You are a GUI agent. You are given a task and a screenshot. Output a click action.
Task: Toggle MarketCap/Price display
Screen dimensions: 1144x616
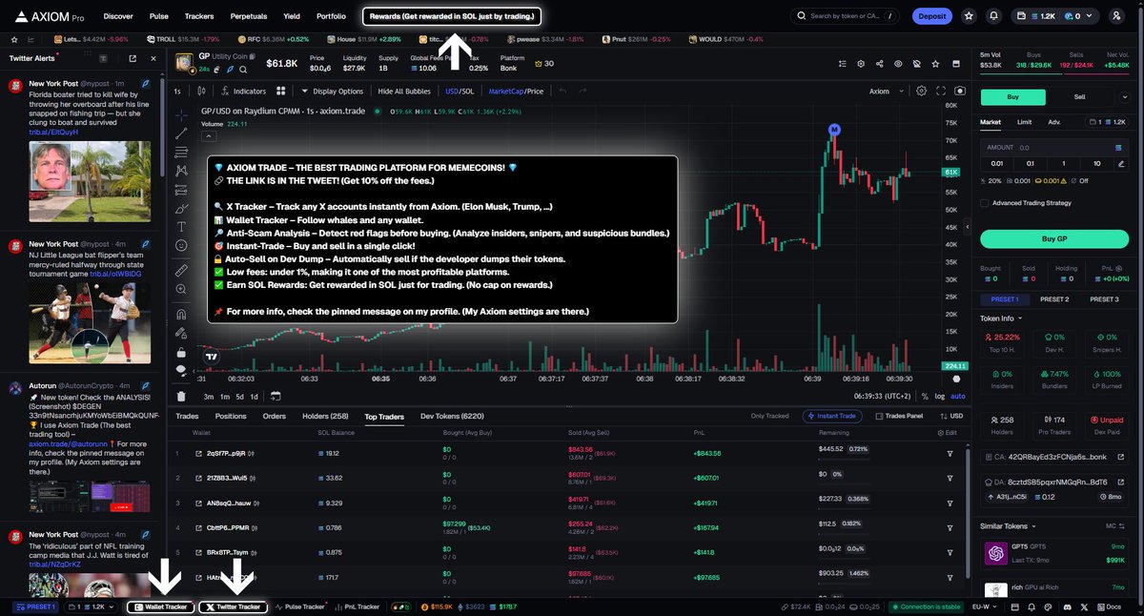pos(516,91)
